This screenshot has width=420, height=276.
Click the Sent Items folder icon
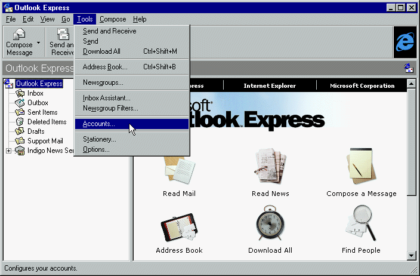tap(20, 112)
